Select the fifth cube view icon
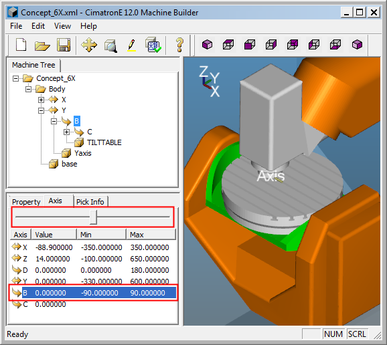The width and height of the screenshot is (387, 345). coord(293,45)
